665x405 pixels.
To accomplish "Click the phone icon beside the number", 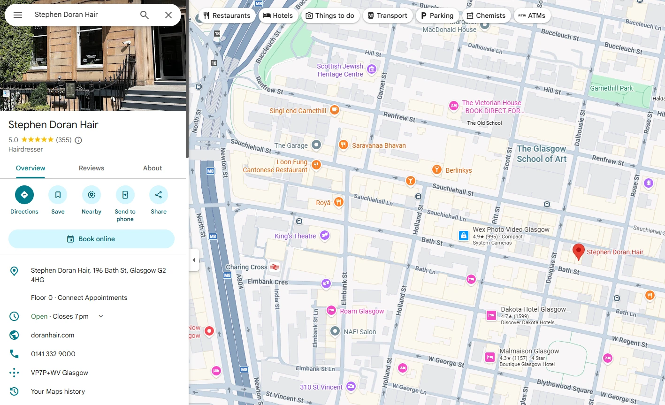I will (x=14, y=354).
